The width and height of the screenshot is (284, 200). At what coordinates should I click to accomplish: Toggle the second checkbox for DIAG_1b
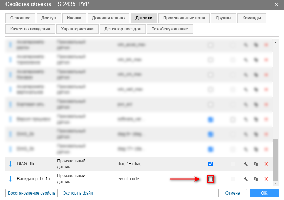pyautogui.click(x=233, y=164)
